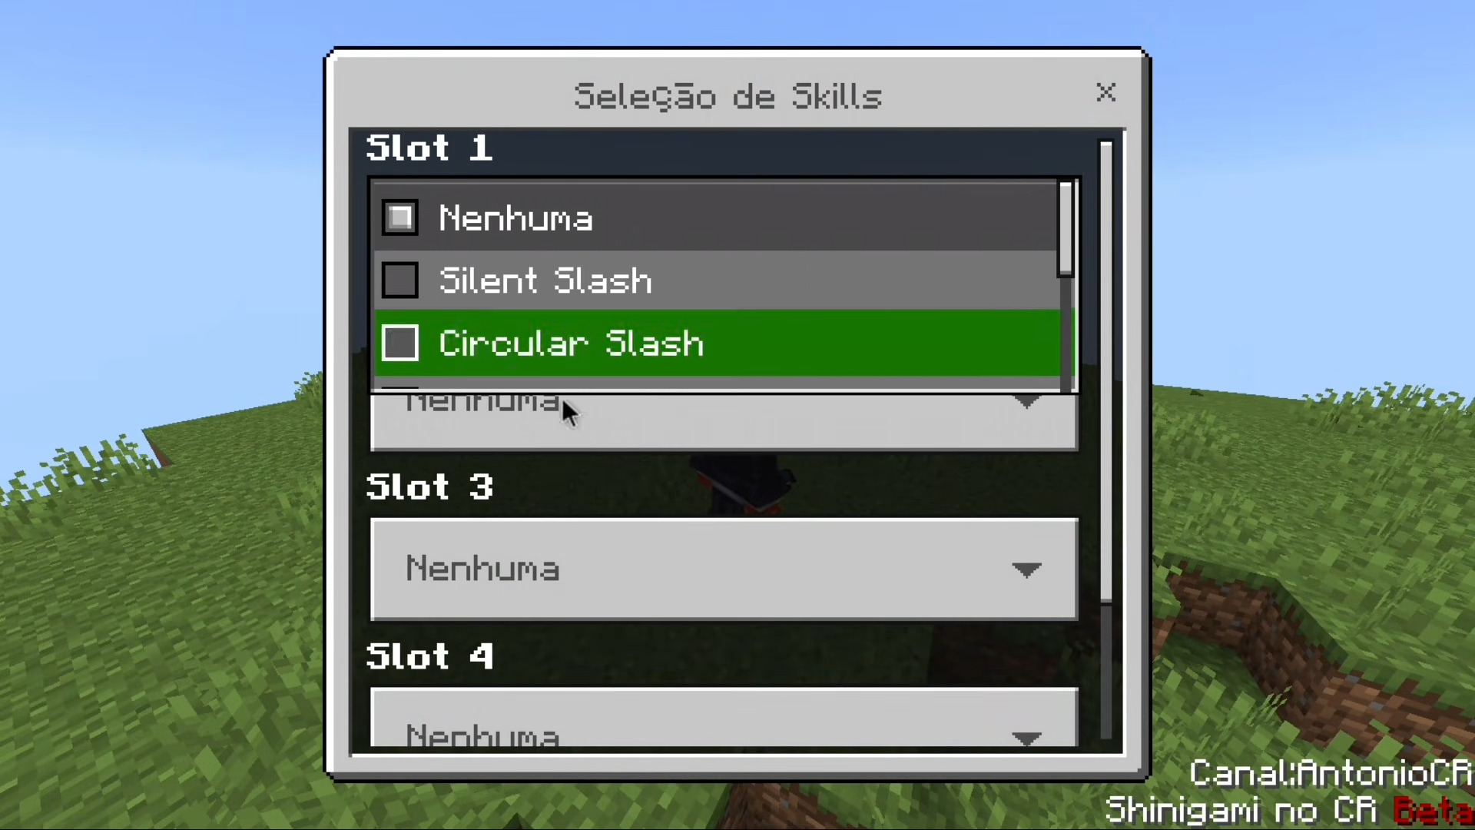
Task: Open the Slot 2 dropdown below the list
Action: coord(724,422)
